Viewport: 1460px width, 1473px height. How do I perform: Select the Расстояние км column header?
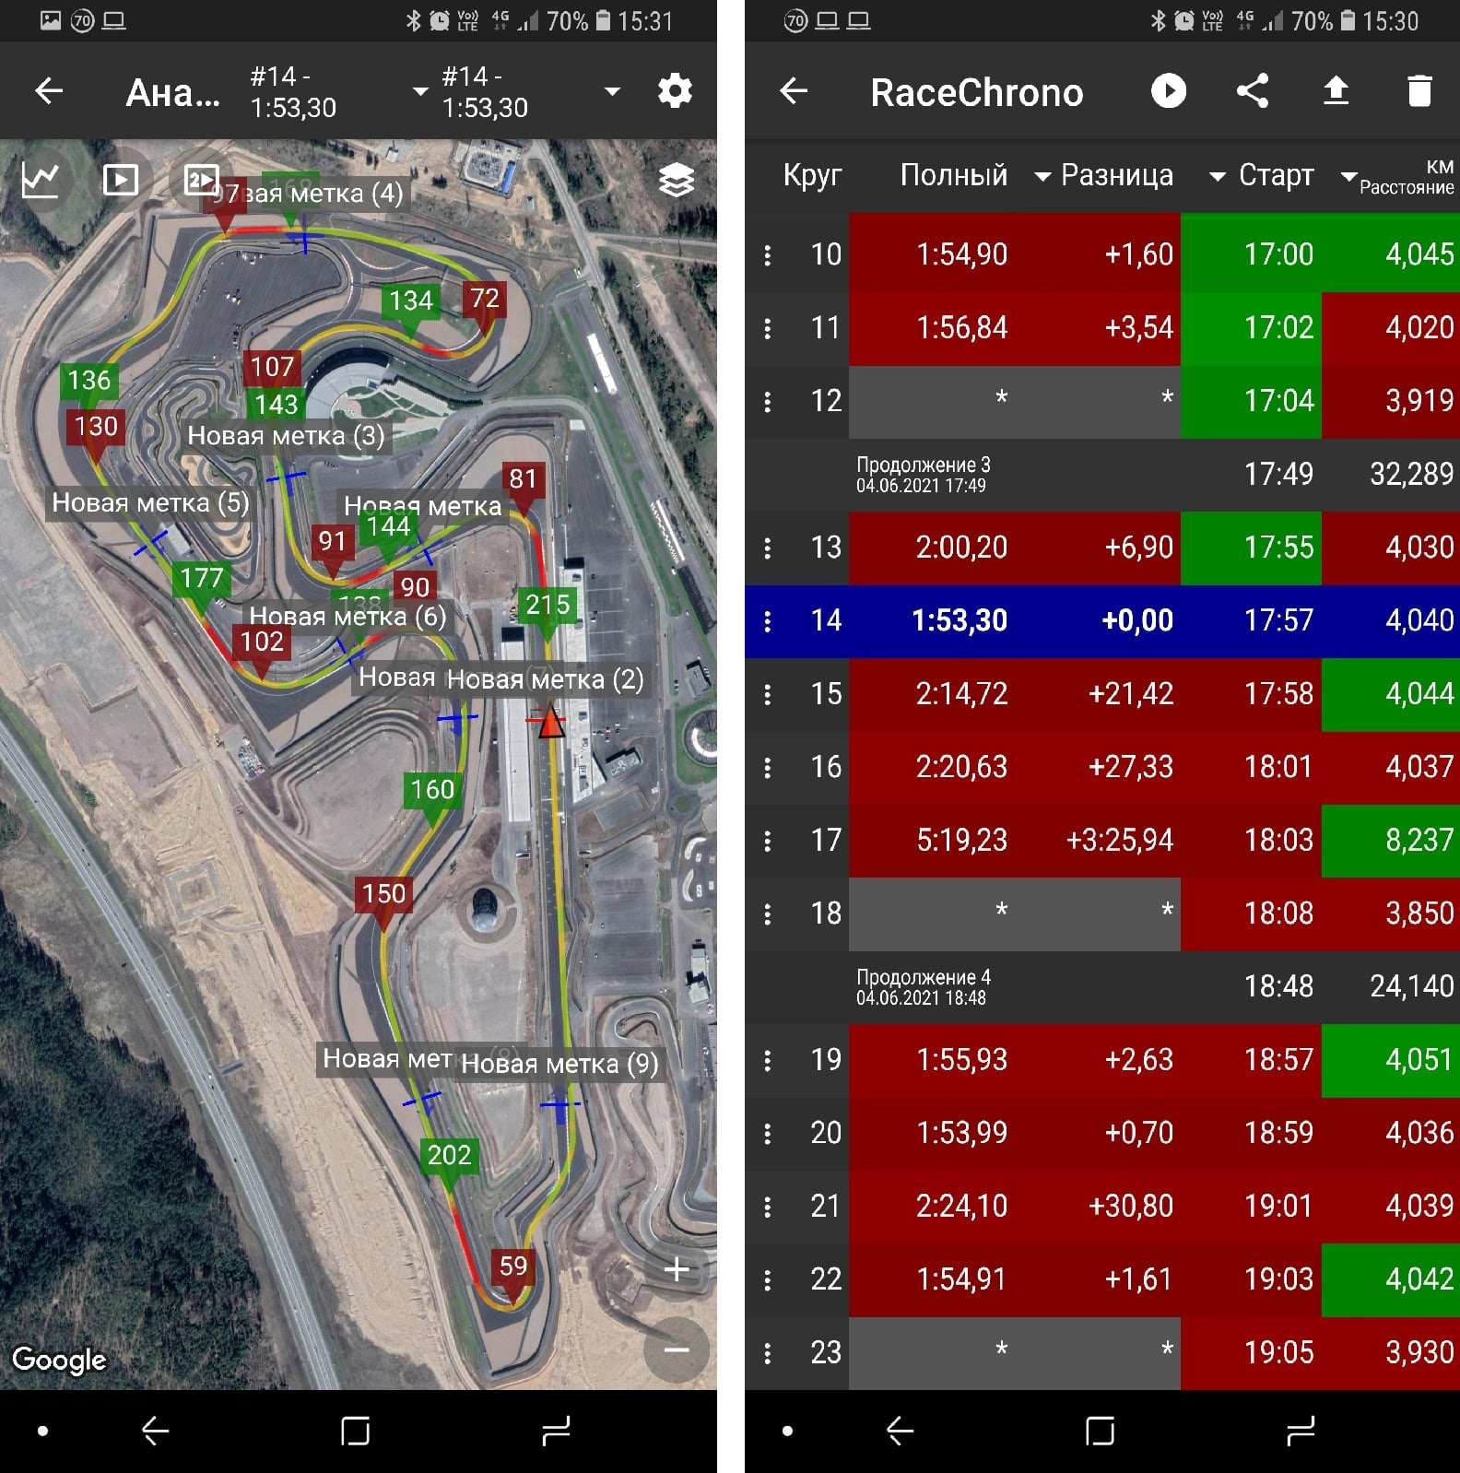(x=1407, y=177)
